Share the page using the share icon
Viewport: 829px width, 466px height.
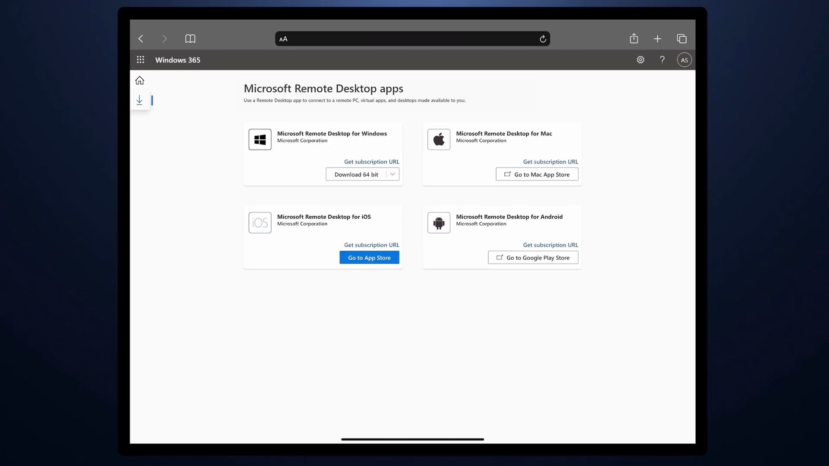pos(633,38)
